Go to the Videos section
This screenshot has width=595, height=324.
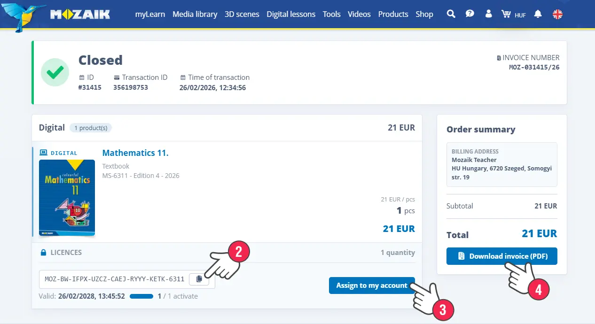point(359,14)
